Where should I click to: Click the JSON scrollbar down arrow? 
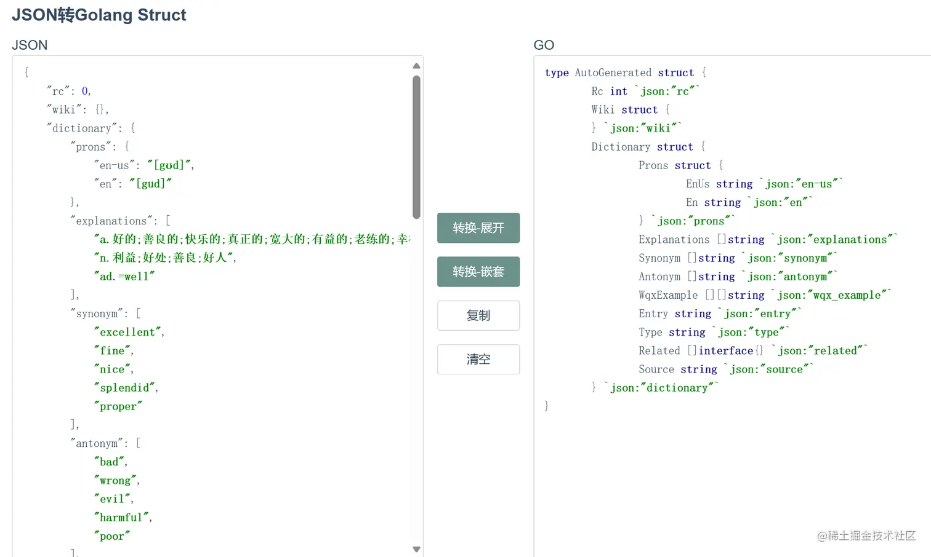416,549
